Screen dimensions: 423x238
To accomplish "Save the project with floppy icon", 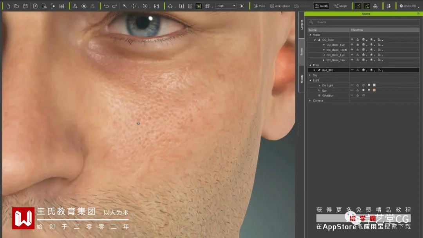I will pyautogui.click(x=25, y=6).
